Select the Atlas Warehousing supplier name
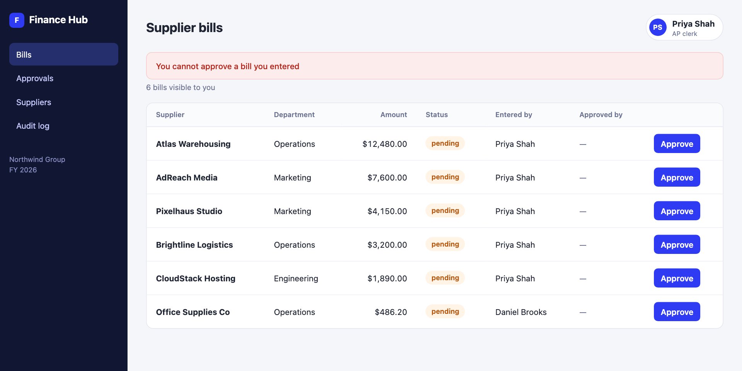This screenshot has width=742, height=371. (x=193, y=144)
